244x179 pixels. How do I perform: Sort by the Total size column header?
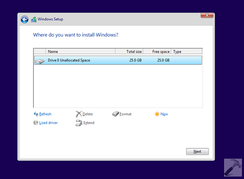click(x=129, y=51)
